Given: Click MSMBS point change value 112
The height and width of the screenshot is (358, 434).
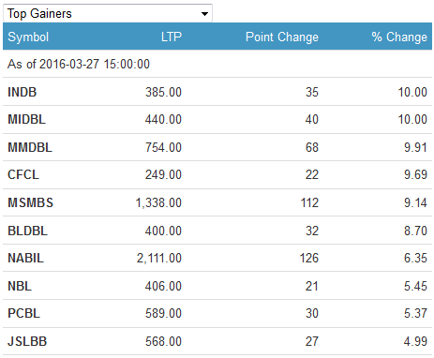Looking at the screenshot, I should [309, 202].
